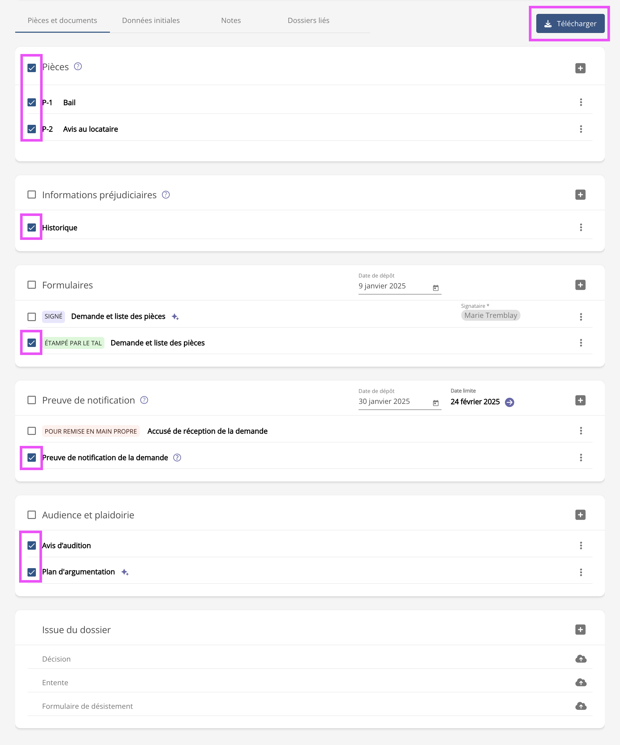This screenshot has width=620, height=745.
Task: Click the Marie Tremblay signataire chip
Action: point(491,315)
